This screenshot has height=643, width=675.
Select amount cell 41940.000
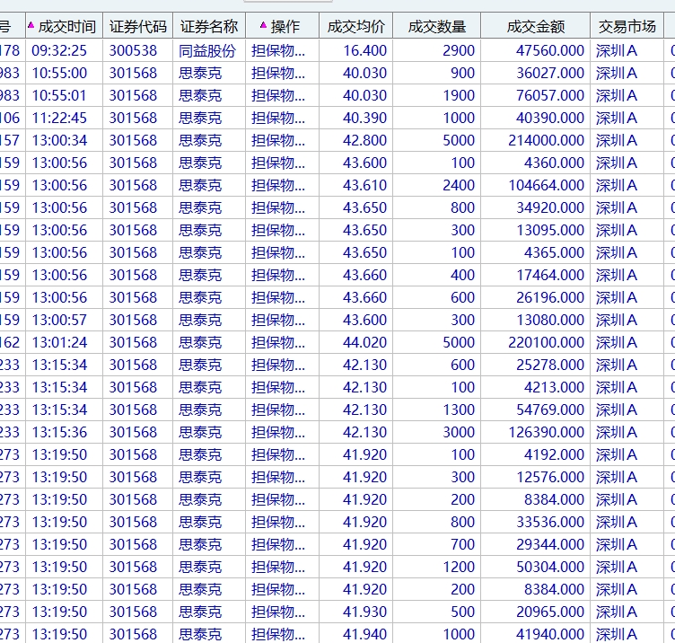[550, 634]
